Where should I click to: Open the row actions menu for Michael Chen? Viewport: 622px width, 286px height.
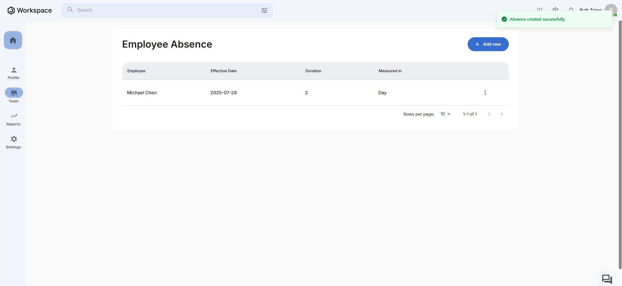tap(485, 93)
